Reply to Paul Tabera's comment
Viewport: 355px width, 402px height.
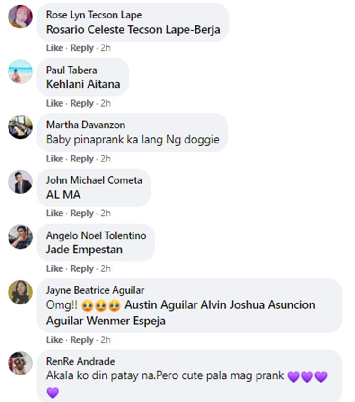coord(82,103)
